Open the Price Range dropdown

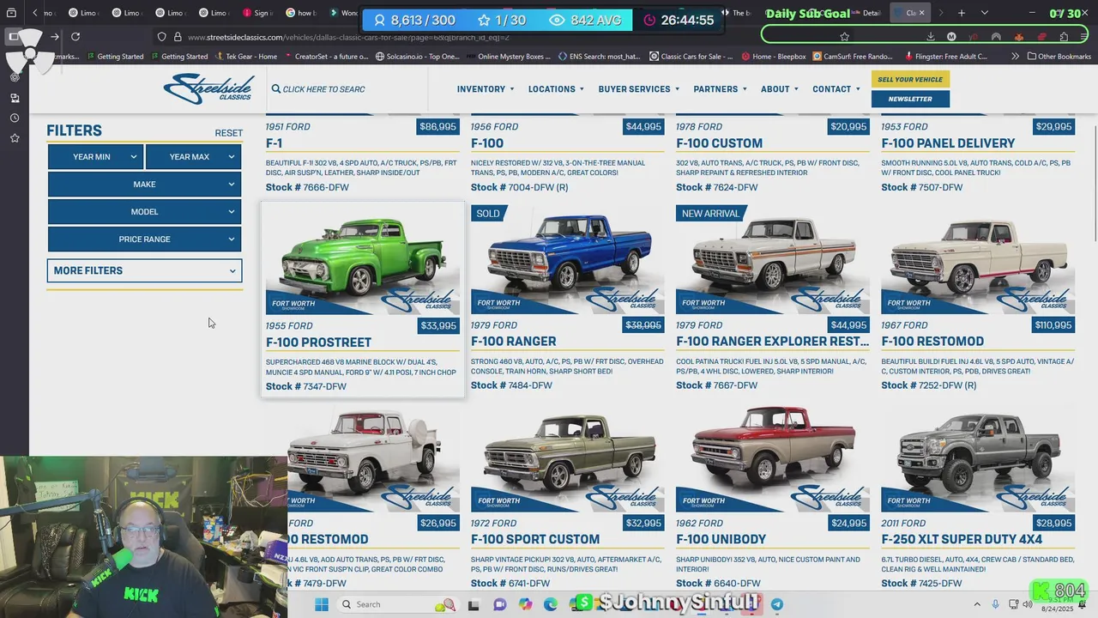144,239
